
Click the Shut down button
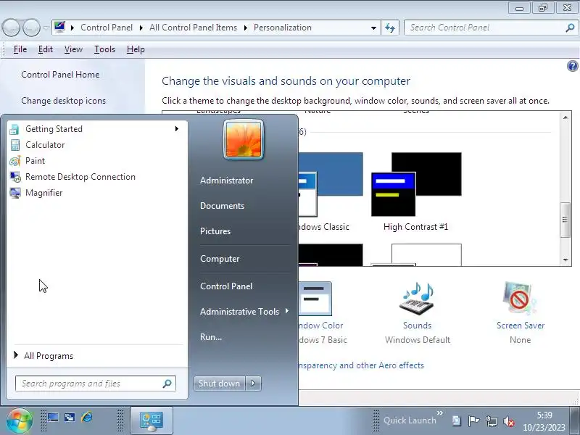coord(220,384)
